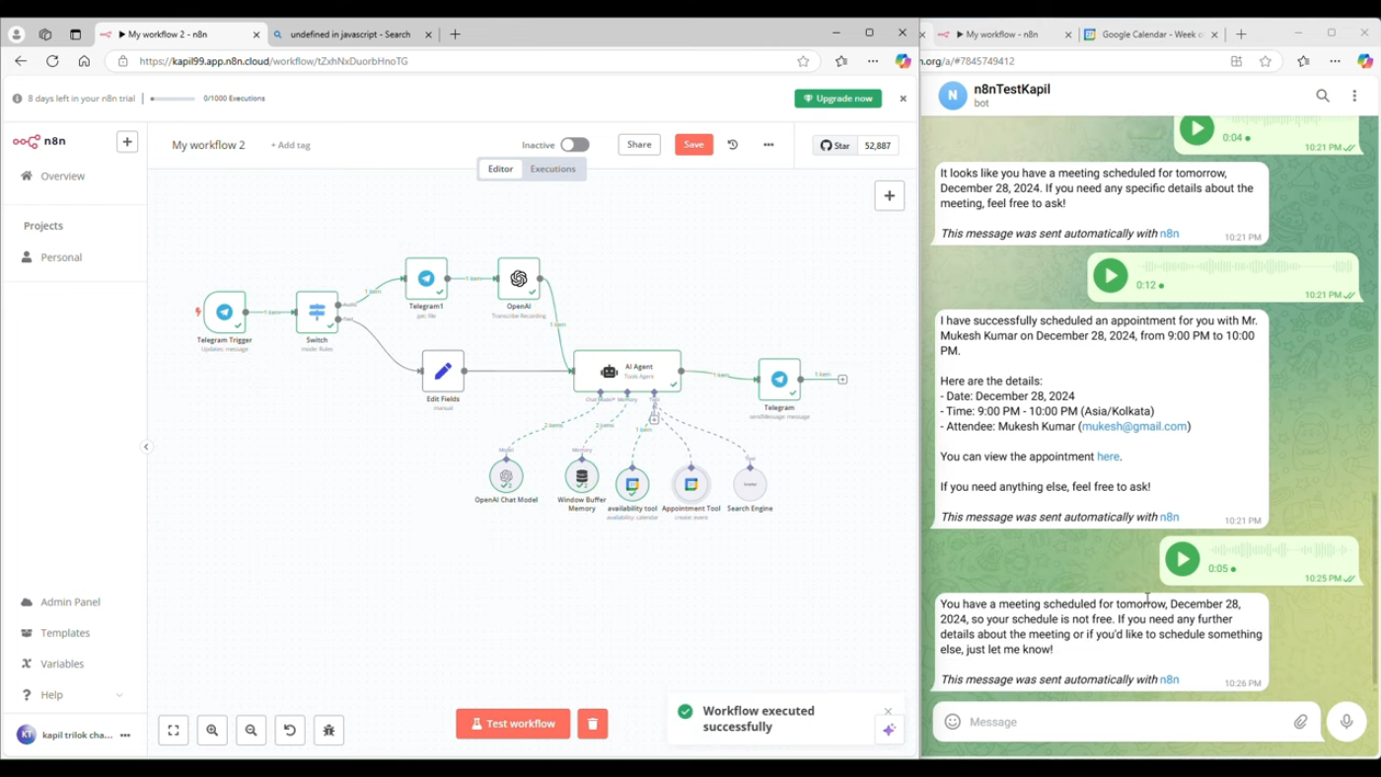Open the Telegram chat options menu
The height and width of the screenshot is (777, 1381).
1354,96
